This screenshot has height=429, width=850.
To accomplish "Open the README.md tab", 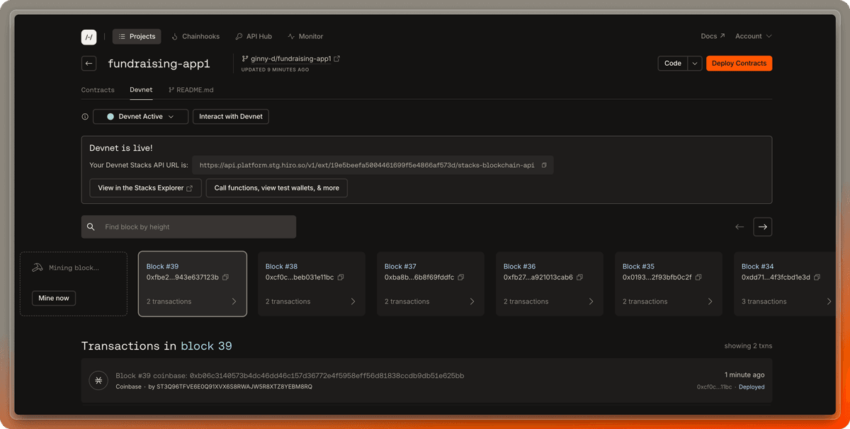I will [191, 90].
